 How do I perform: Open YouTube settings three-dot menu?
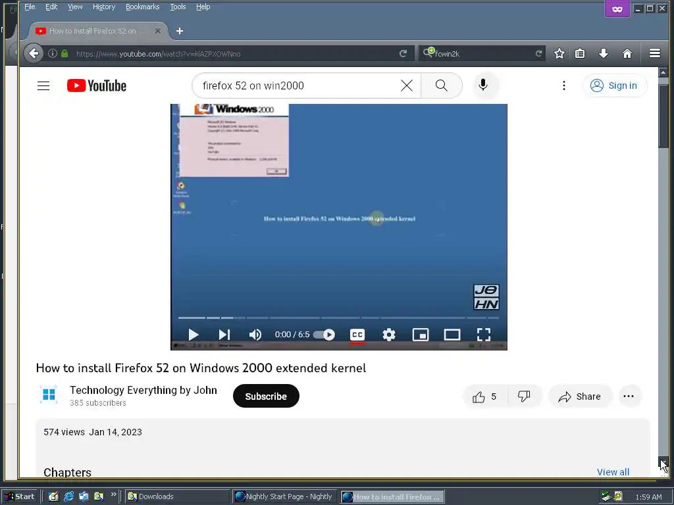pos(563,85)
